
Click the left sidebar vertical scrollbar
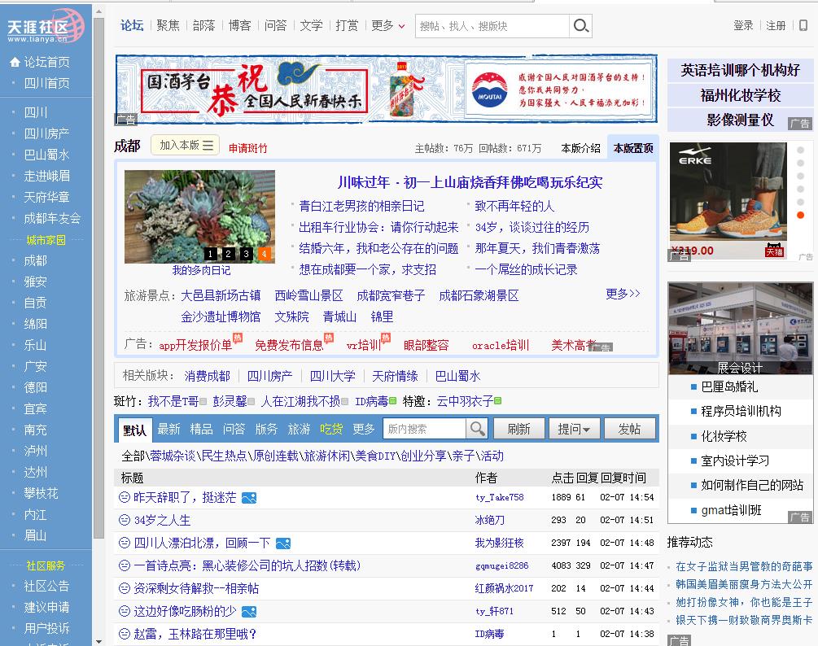tap(98, 277)
